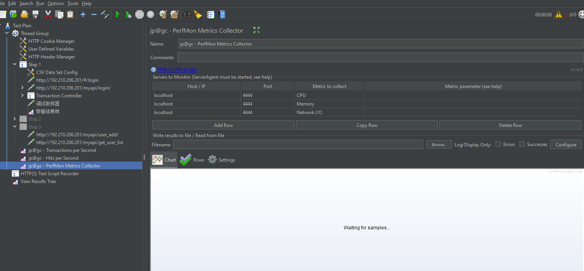
Task: Select jp@gc - Transactions per Second listener
Action: (62, 150)
